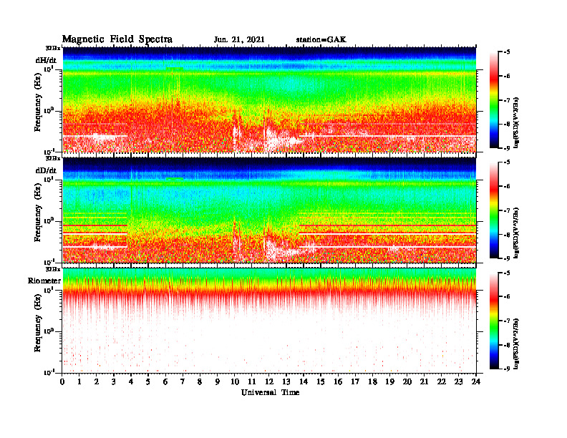The height and width of the screenshot is (438, 567).
Task: Click hour 2 on the time axis
Action: 97,381
